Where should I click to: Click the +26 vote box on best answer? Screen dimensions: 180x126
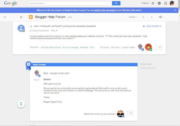[130, 113]
